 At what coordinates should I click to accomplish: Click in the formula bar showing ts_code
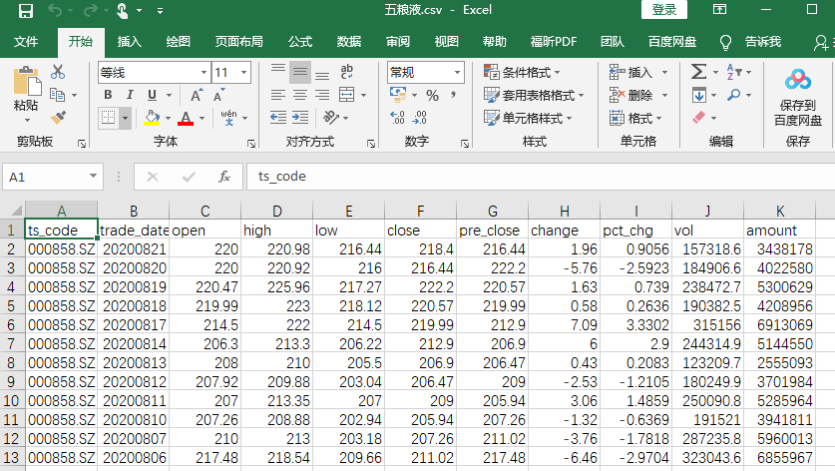(541, 177)
